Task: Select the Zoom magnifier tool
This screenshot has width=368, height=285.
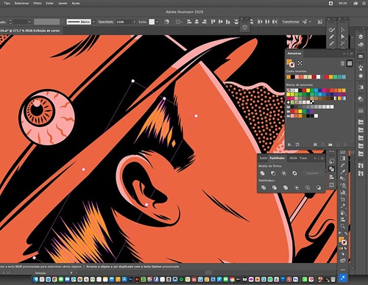Action: click(343, 226)
